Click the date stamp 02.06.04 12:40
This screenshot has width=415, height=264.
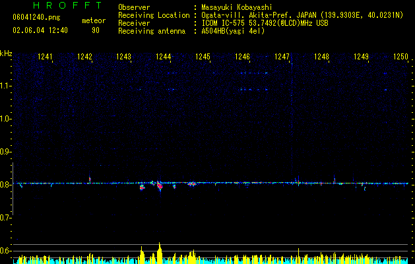(40, 30)
